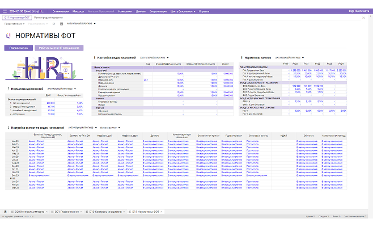Select the Mar 24 row header

[x=15, y=188]
